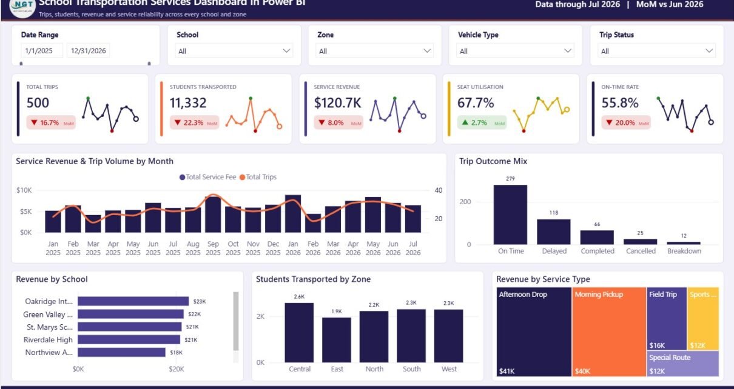Open the Vehicle Type dropdown
The height and width of the screenshot is (389, 734).
coord(516,51)
